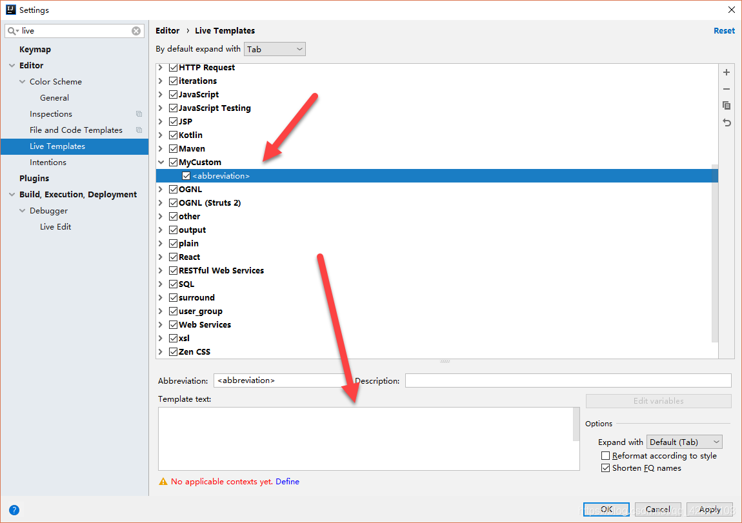Collapse the Color Scheme node
The height and width of the screenshot is (523, 742).
pos(22,82)
